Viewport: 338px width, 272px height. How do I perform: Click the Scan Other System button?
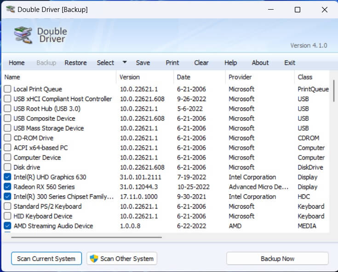coord(122,258)
